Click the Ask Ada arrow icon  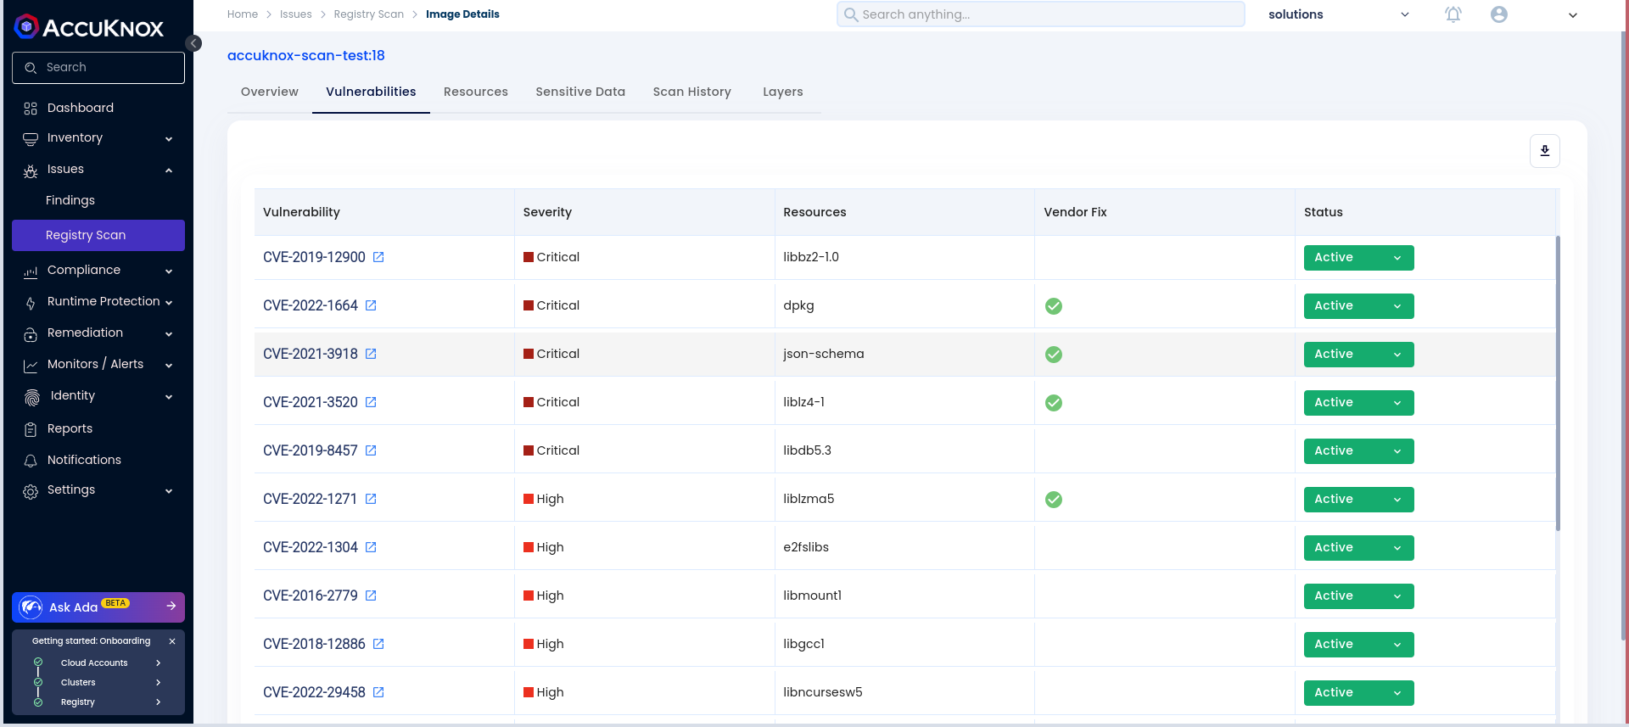click(x=171, y=606)
